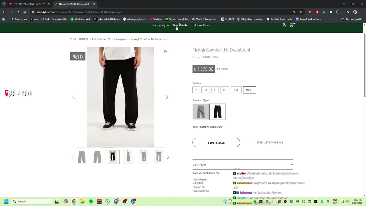Viewport: 366px width, 206px height.
Task: Click the browser back arrow
Action: pos(4,12)
